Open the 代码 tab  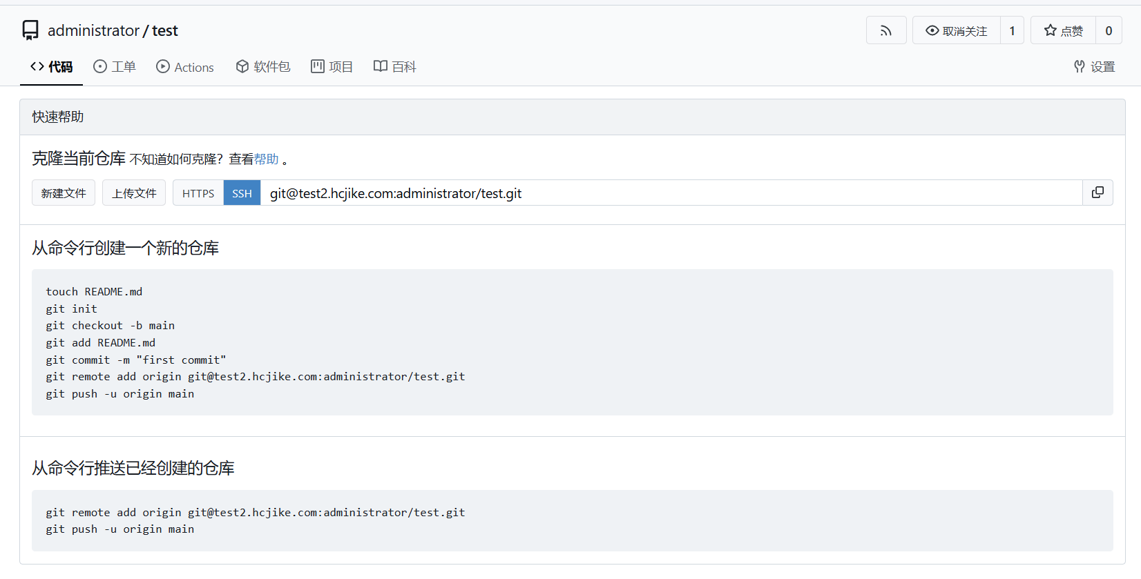(52, 67)
